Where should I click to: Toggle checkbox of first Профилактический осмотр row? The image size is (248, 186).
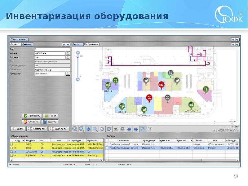107,144
